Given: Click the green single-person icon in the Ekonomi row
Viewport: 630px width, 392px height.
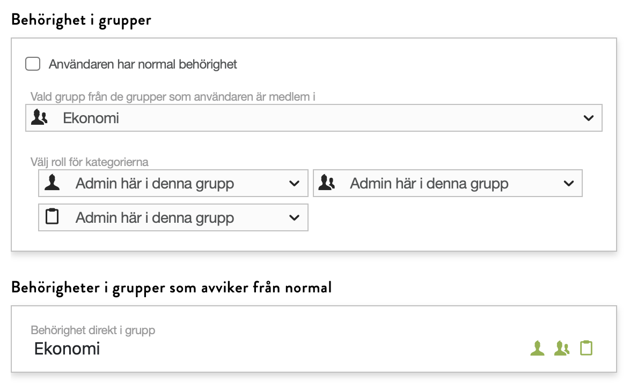Looking at the screenshot, I should 537,348.
